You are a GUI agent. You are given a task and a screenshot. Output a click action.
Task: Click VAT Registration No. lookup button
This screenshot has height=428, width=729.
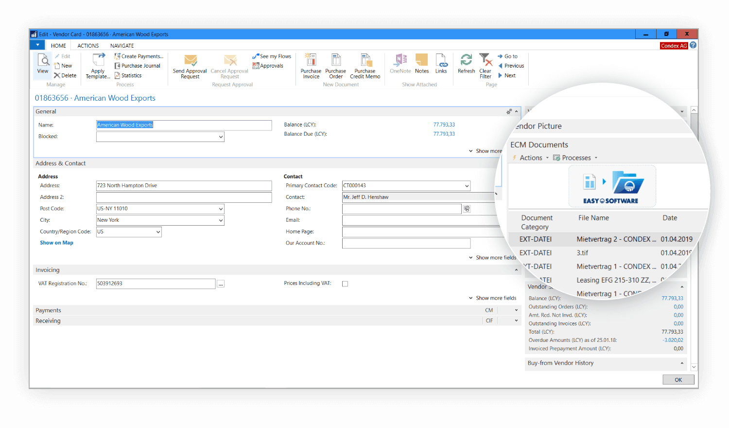coord(221,284)
